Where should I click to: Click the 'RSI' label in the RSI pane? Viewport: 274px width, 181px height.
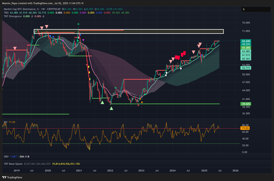point(6,122)
